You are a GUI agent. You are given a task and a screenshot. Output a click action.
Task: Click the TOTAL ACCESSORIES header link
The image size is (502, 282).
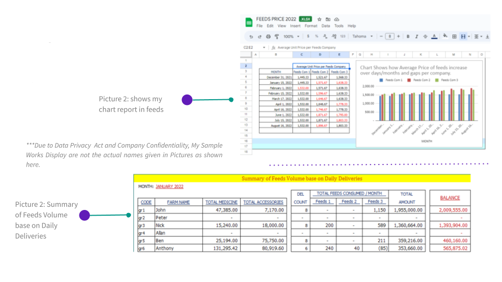pos(263,202)
